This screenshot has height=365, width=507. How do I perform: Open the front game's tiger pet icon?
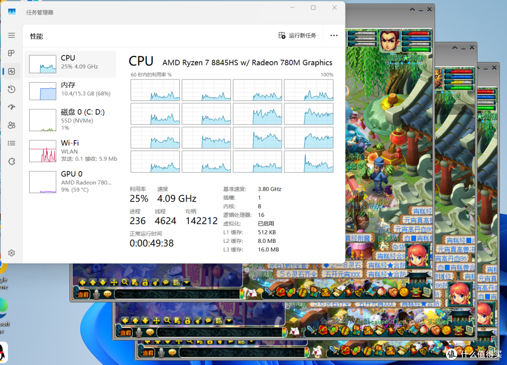326,292
